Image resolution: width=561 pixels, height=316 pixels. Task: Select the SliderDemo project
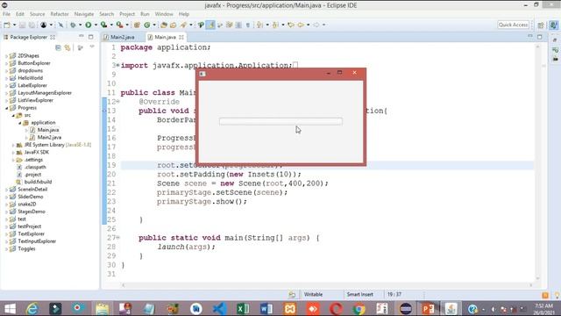(x=30, y=197)
